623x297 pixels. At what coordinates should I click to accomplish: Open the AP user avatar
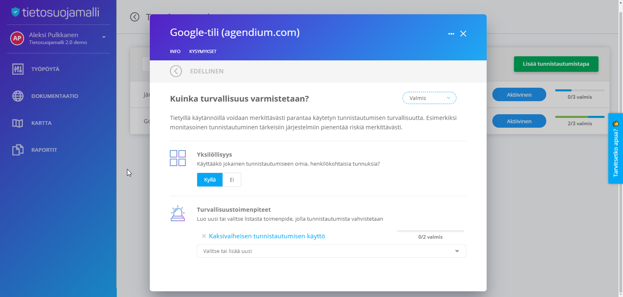tap(17, 38)
